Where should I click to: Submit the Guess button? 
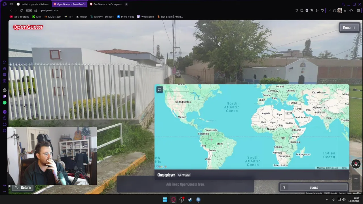(x=313, y=187)
